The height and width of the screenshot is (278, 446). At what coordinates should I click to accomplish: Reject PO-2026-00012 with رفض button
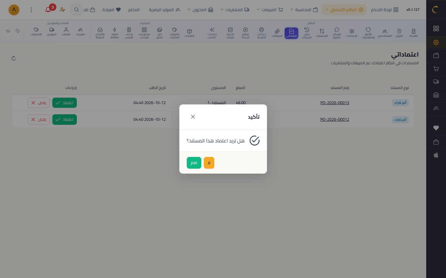pyautogui.click(x=39, y=119)
